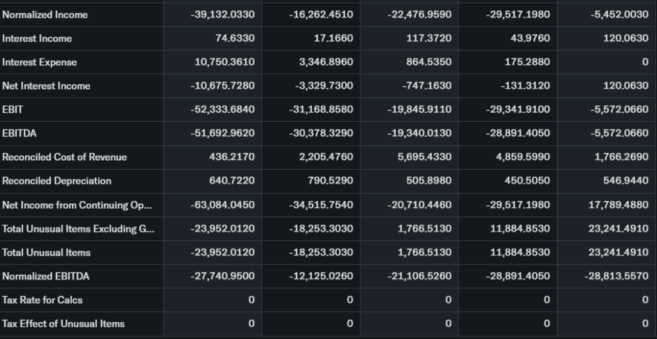Select the Tax Effect of Unusual Items label
This screenshot has height=339, width=657.
coord(64,324)
